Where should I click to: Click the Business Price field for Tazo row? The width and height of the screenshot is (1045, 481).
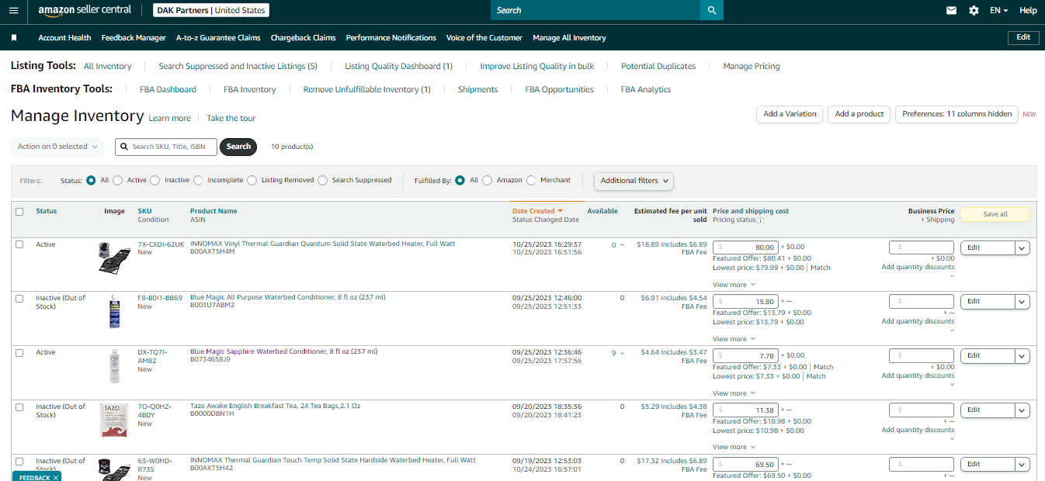[x=922, y=410]
